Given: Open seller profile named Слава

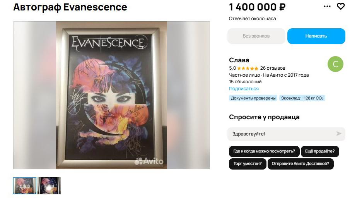Looking at the screenshot, I should (x=239, y=60).
